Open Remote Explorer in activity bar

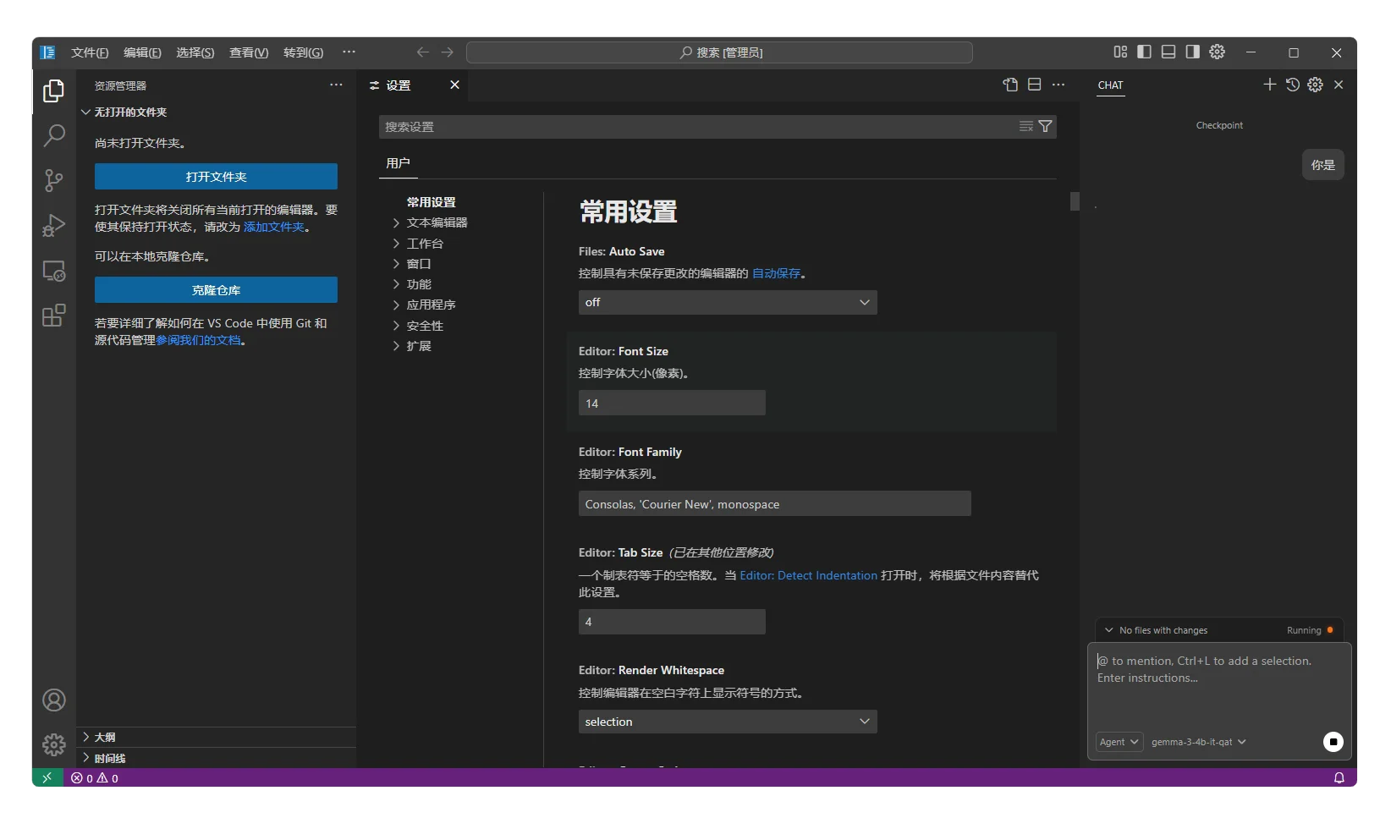(x=53, y=271)
